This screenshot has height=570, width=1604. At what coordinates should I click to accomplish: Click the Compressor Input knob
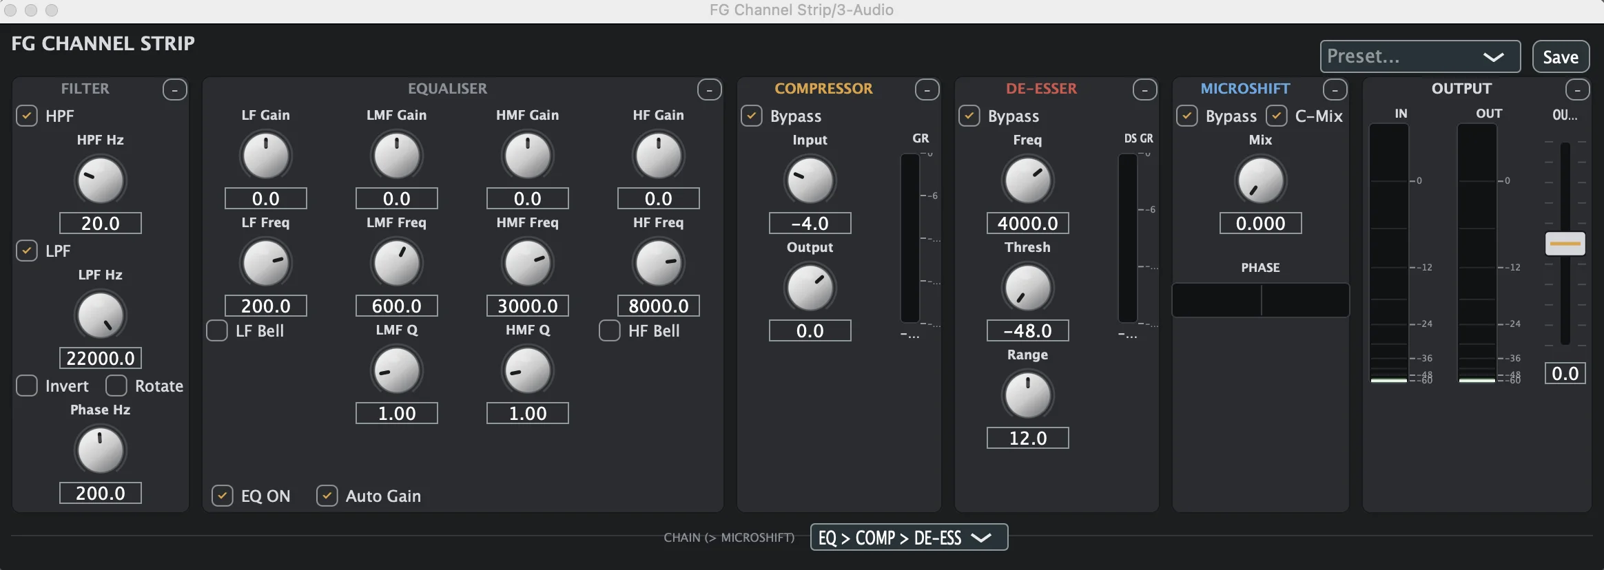pyautogui.click(x=810, y=180)
